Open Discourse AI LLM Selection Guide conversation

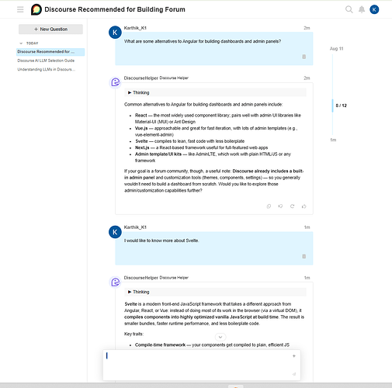pyautogui.click(x=46, y=61)
